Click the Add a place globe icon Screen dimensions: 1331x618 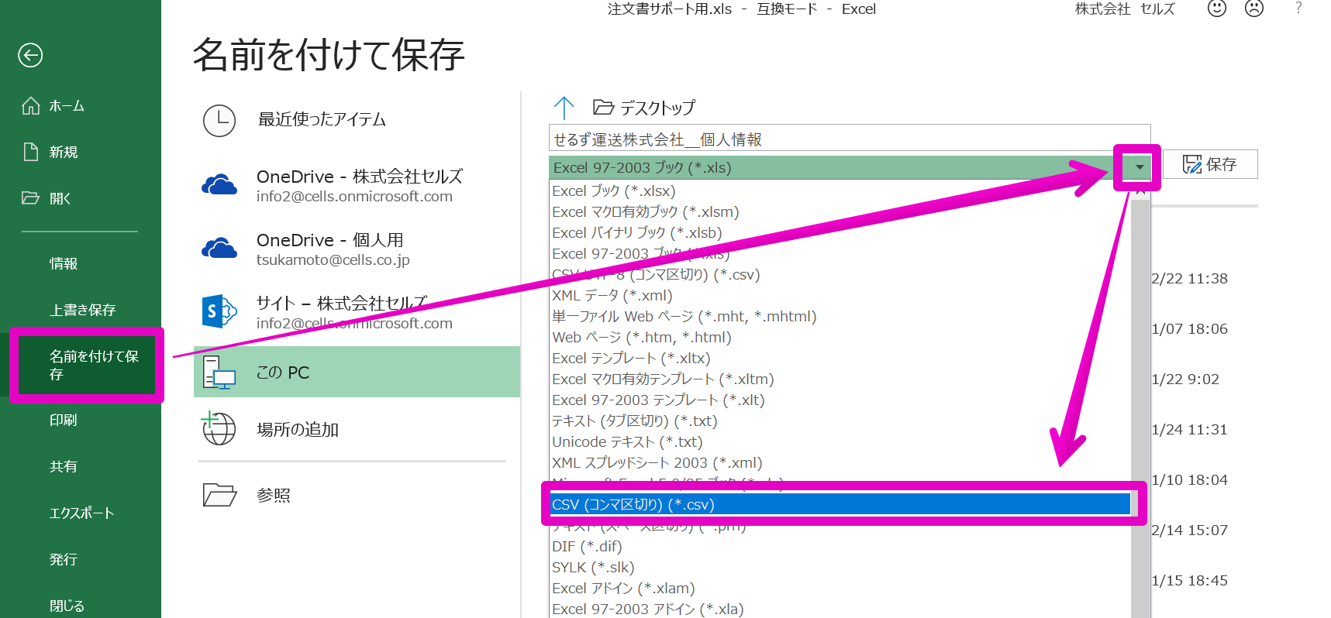pos(219,428)
